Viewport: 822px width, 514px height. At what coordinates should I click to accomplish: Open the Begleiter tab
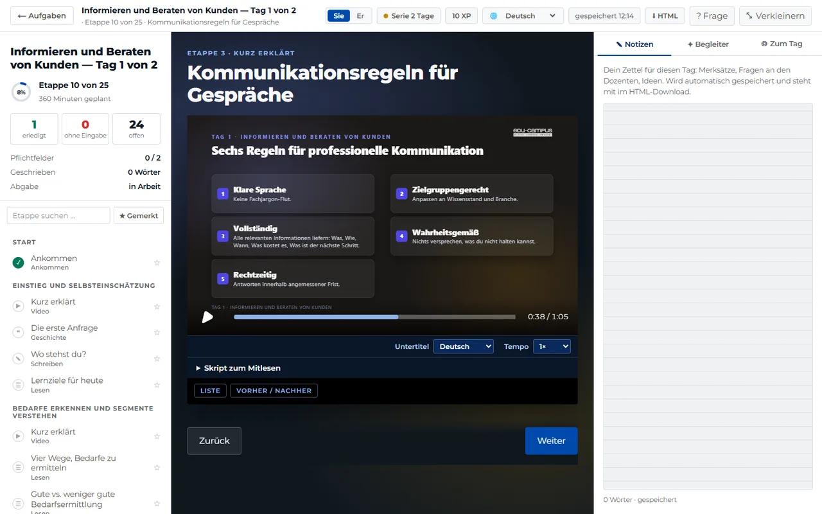[x=708, y=44]
